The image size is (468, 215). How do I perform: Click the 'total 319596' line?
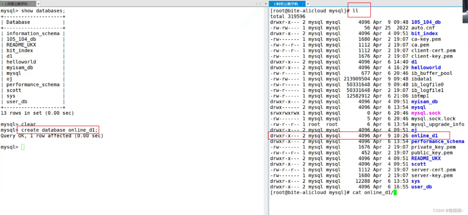tap(288, 16)
